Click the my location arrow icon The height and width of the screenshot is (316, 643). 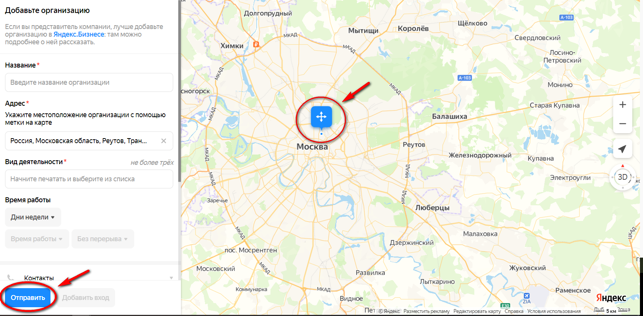[622, 149]
